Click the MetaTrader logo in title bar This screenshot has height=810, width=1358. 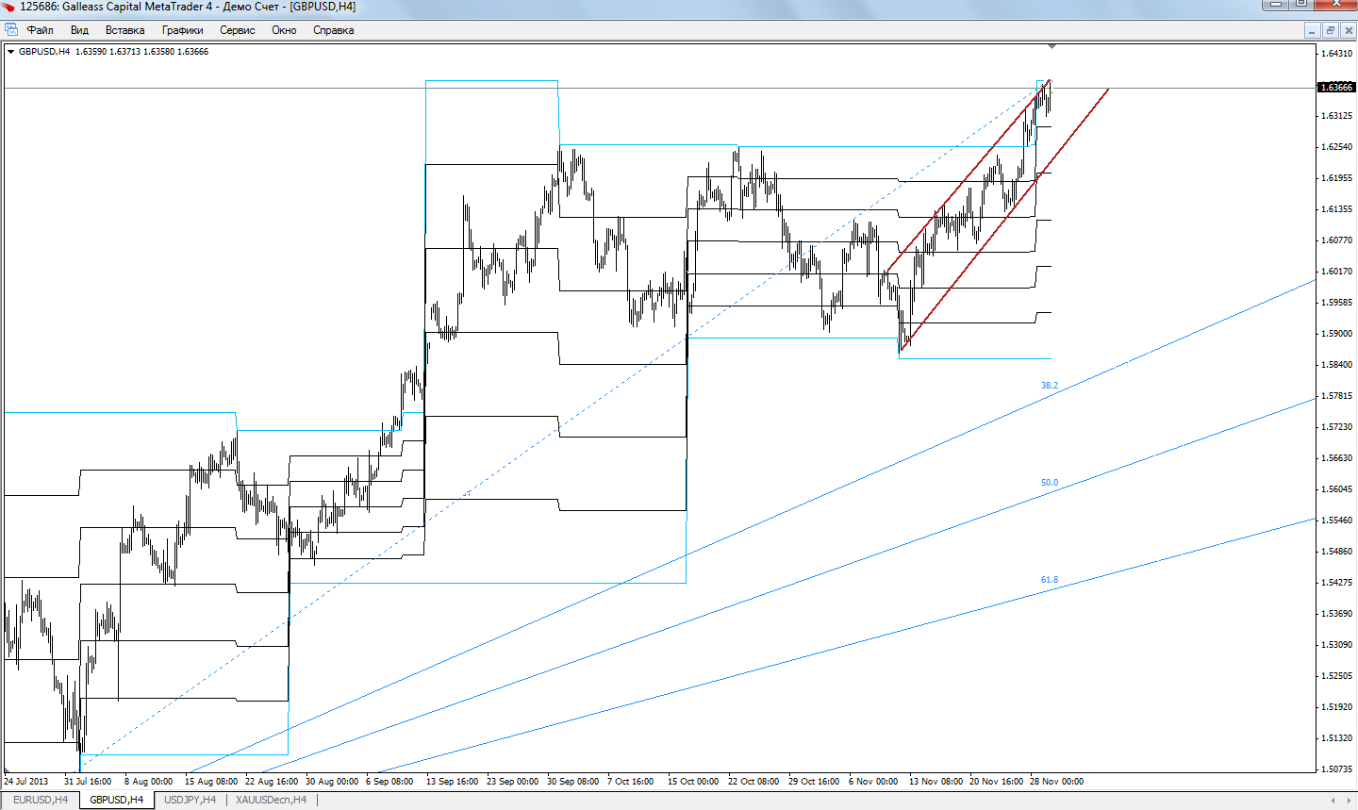[x=8, y=7]
